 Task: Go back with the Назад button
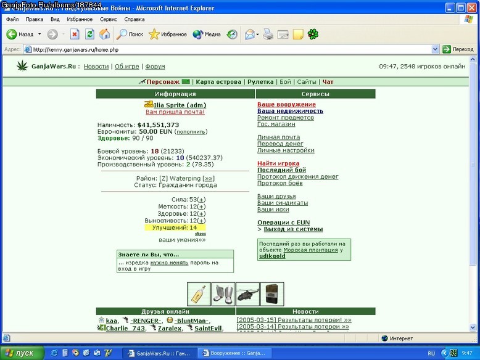(20, 35)
